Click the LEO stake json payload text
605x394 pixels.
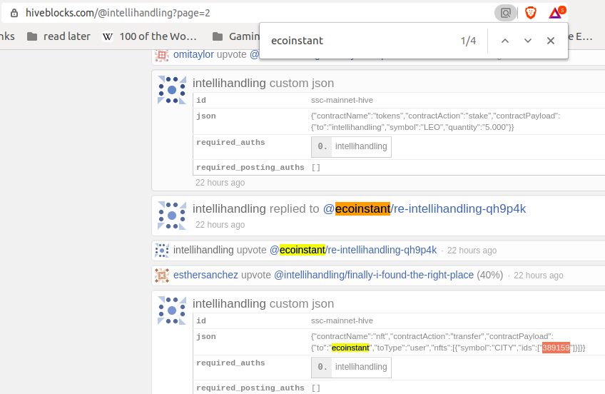(436, 121)
